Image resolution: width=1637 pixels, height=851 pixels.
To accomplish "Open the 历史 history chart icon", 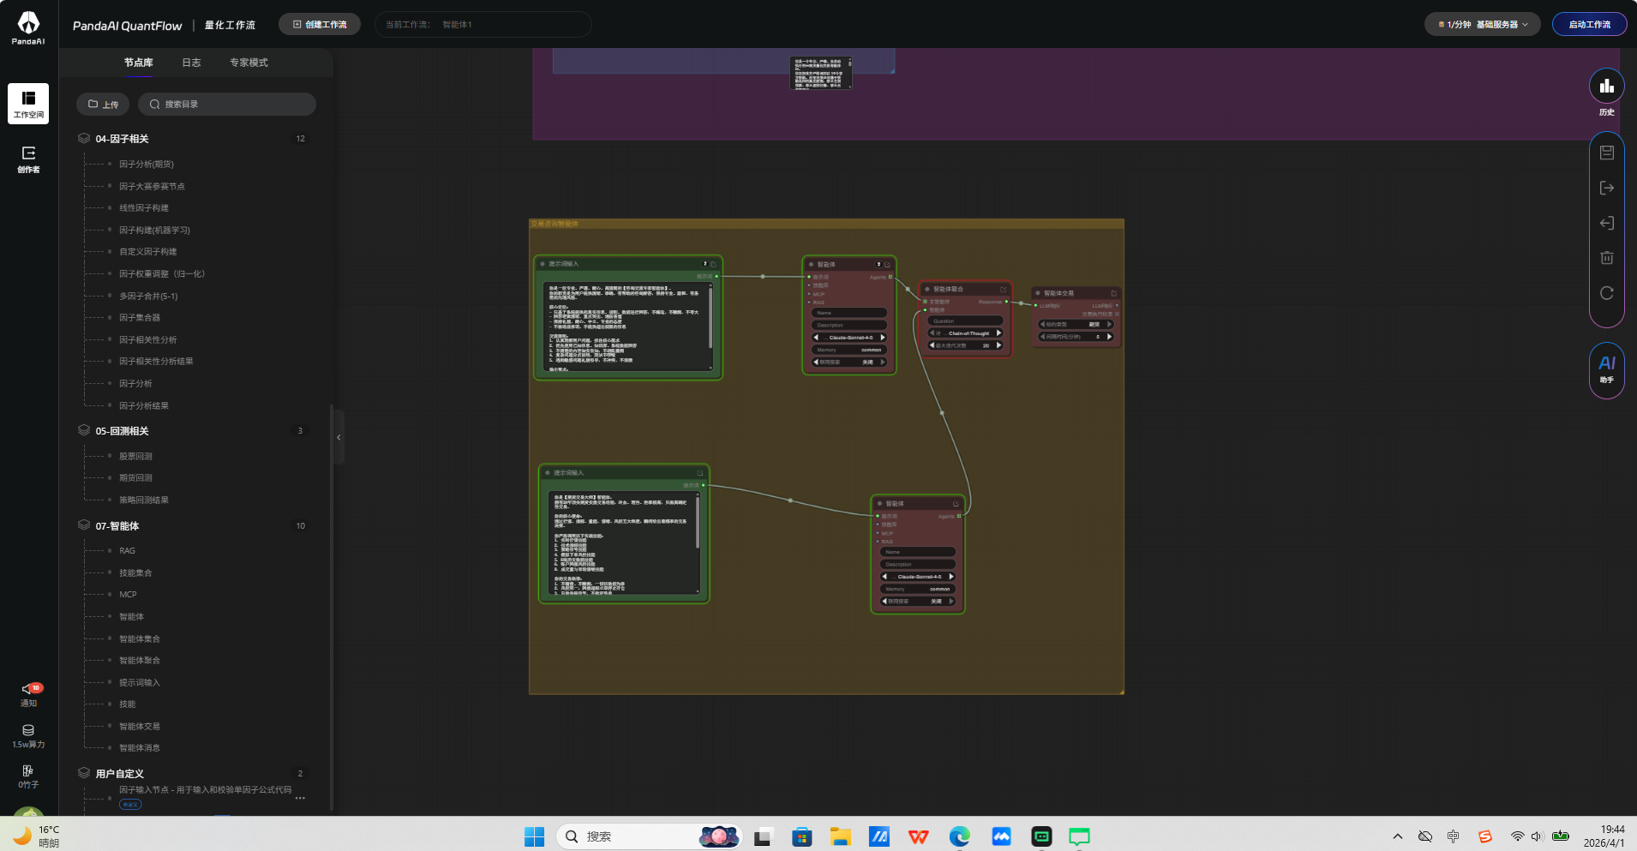I will tap(1606, 87).
